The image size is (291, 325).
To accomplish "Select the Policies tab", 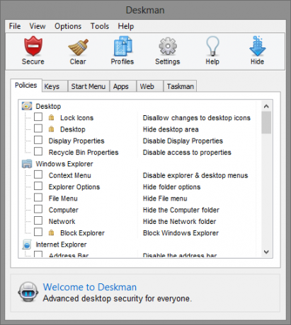I will tap(26, 85).
